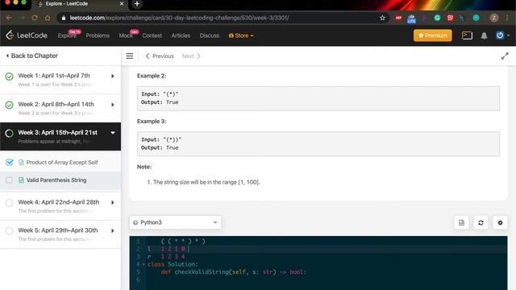Open the user profile avatar menu

point(502,35)
